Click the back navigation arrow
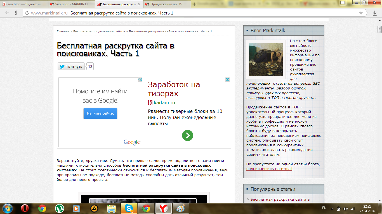Screen dimensions: 382x214 [x=7, y=13]
